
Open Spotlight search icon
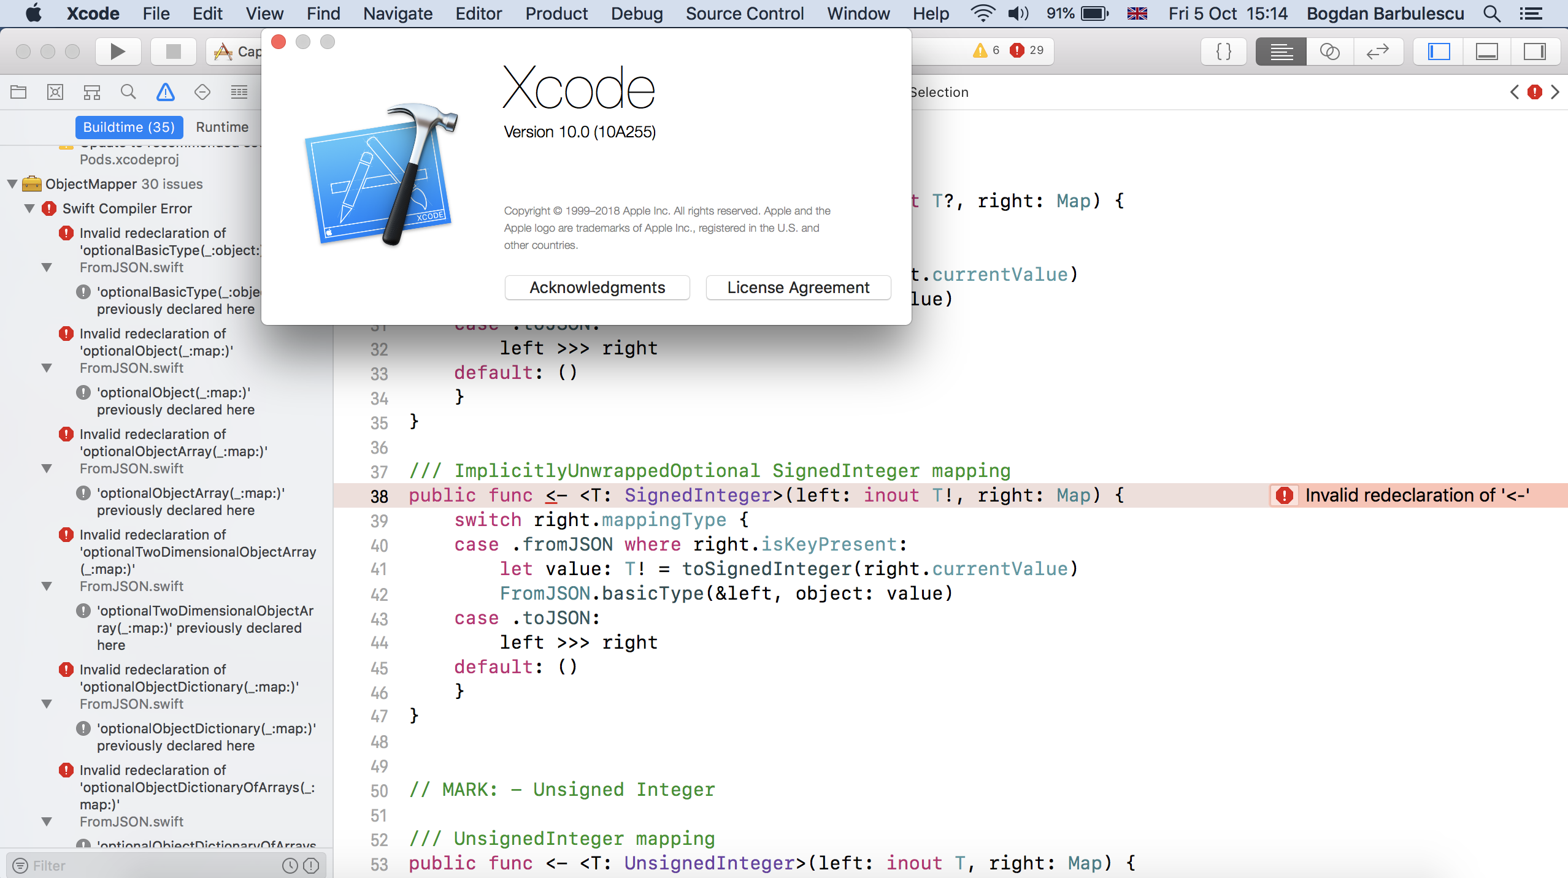(1492, 13)
